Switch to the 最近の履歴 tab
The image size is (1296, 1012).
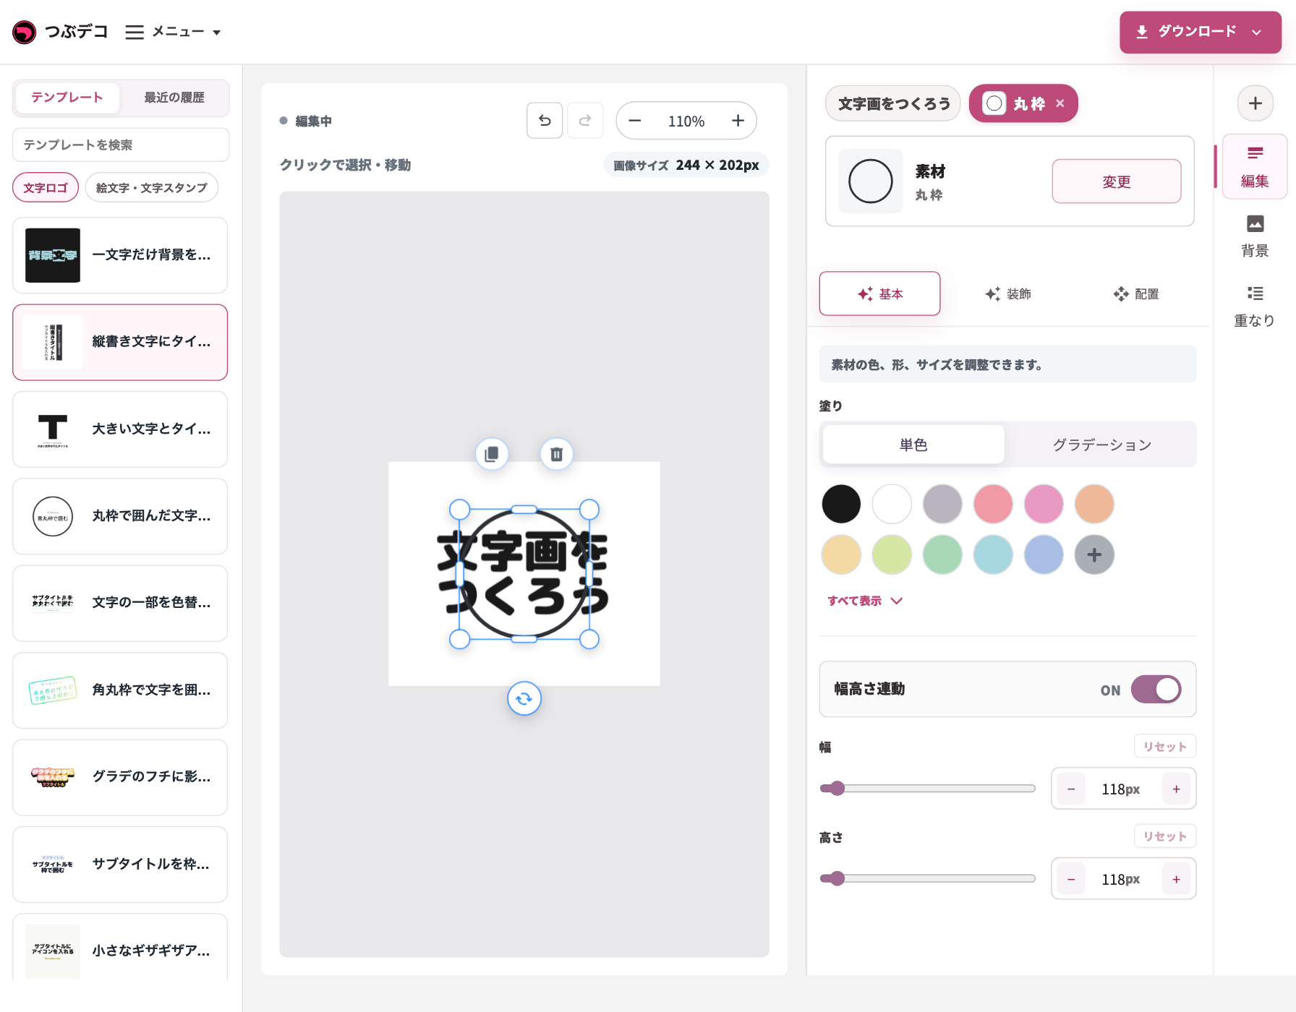tap(174, 98)
